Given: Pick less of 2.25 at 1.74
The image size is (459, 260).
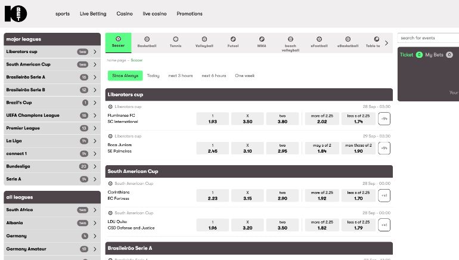Looking at the screenshot, I should 358,119.
